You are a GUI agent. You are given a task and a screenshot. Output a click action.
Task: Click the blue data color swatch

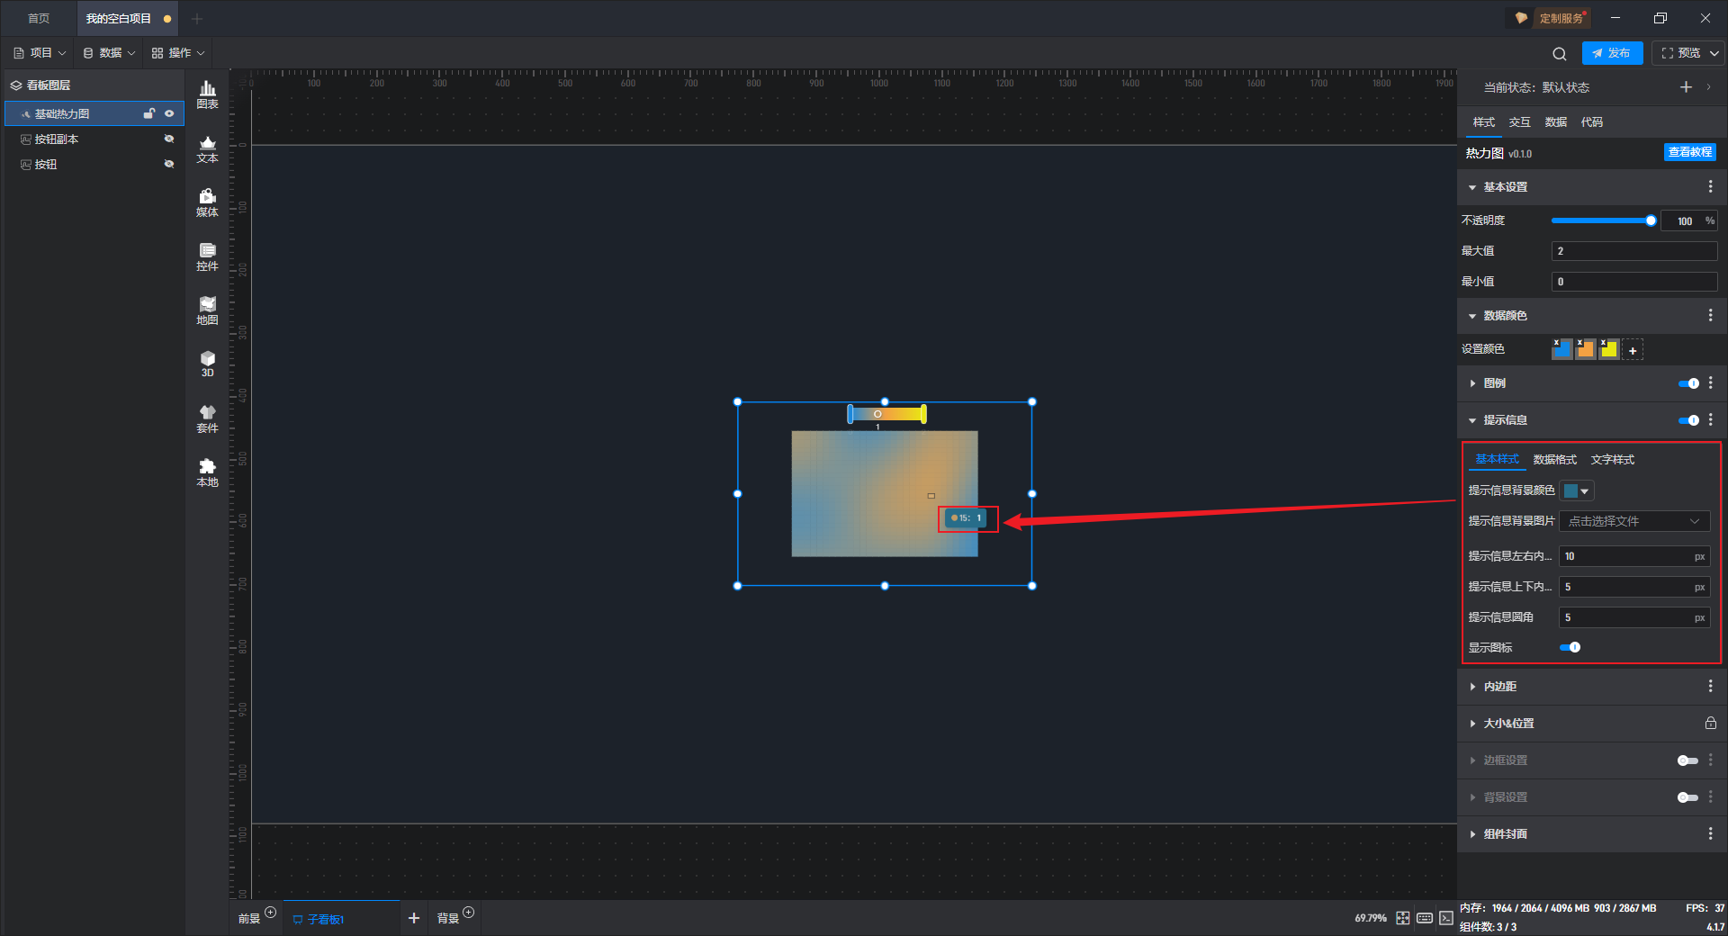(x=1561, y=349)
